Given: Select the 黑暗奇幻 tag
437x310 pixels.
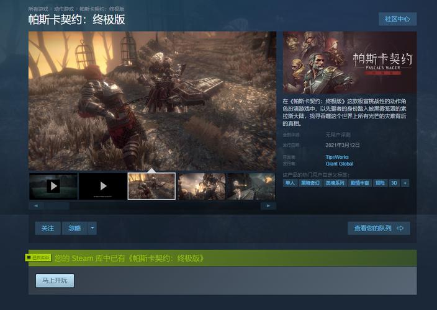Looking at the screenshot, I should coord(310,183).
